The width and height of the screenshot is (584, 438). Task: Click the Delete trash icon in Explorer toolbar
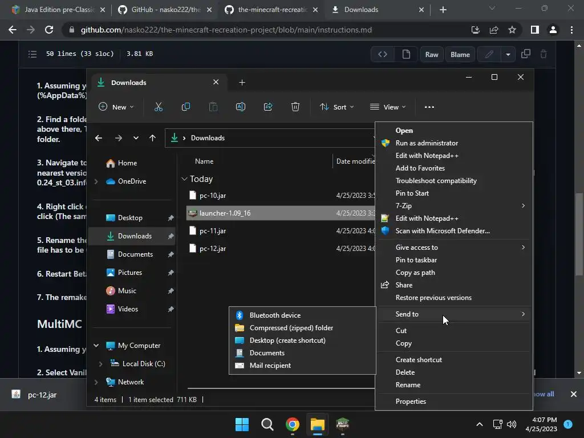tap(295, 107)
